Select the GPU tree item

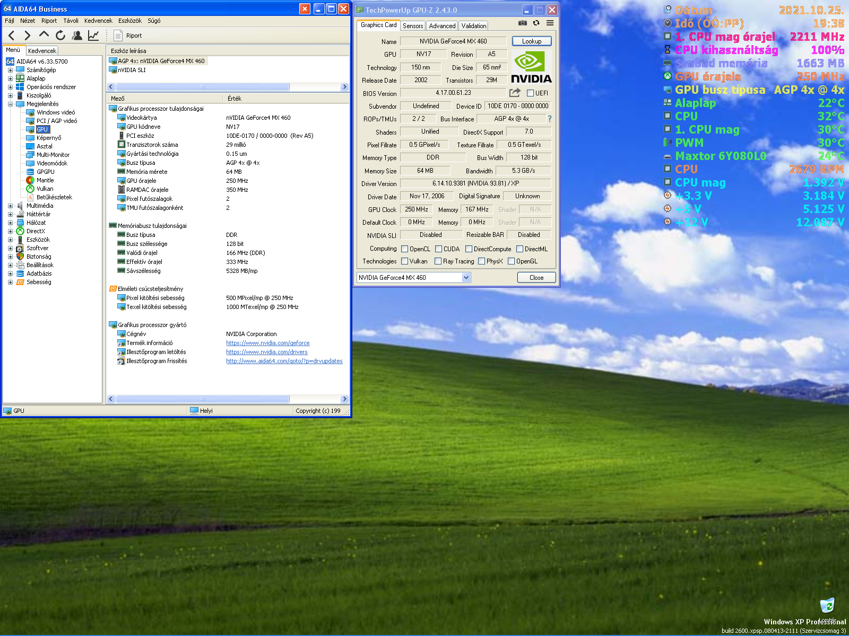click(42, 129)
